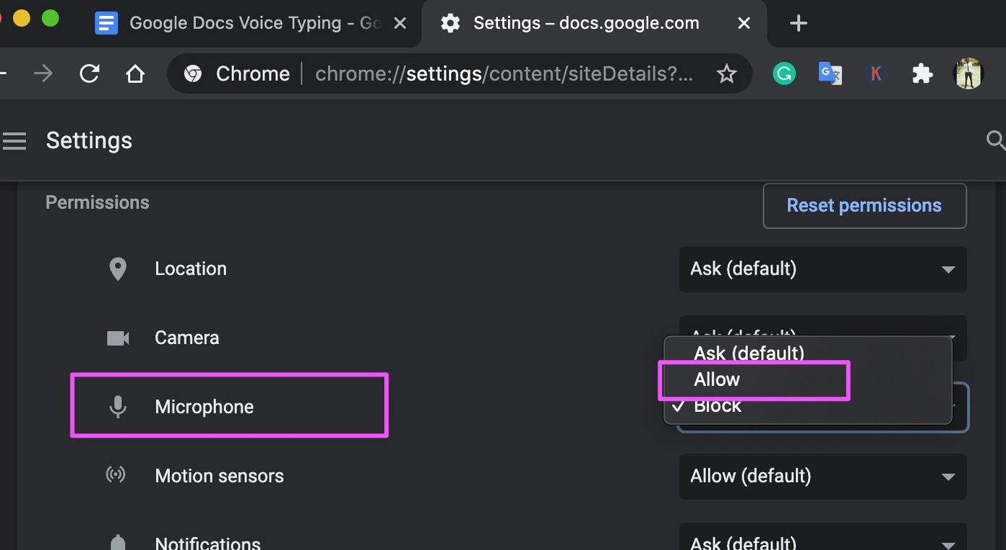1006x550 pixels.
Task: Switch to Settings docs.google.com tab
Action: [593, 23]
